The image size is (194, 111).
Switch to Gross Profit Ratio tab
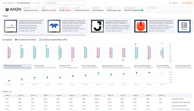coord(164,67)
